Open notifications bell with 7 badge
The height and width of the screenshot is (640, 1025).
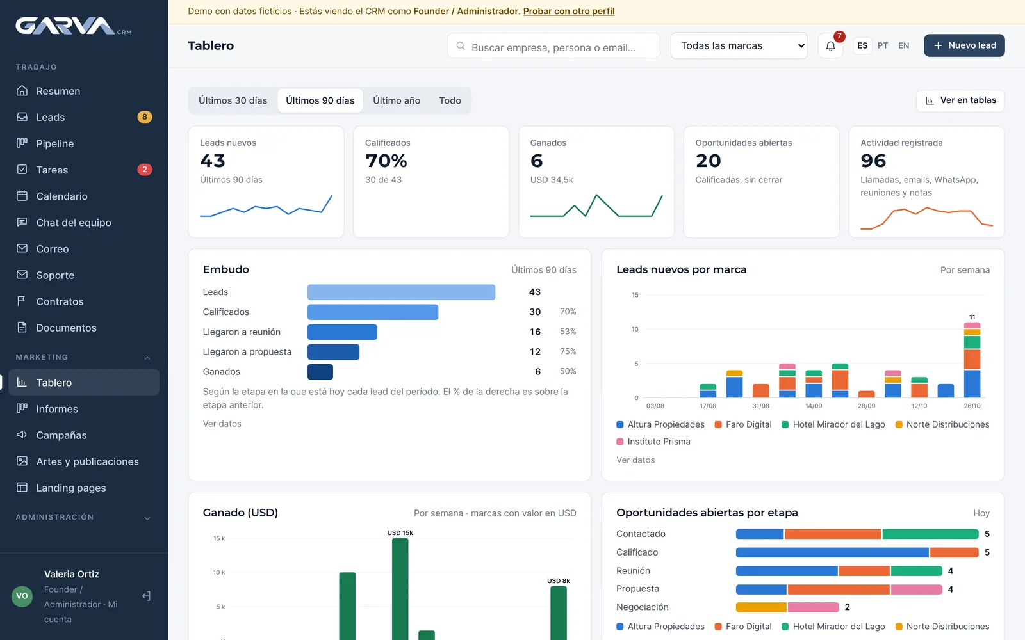(x=830, y=45)
